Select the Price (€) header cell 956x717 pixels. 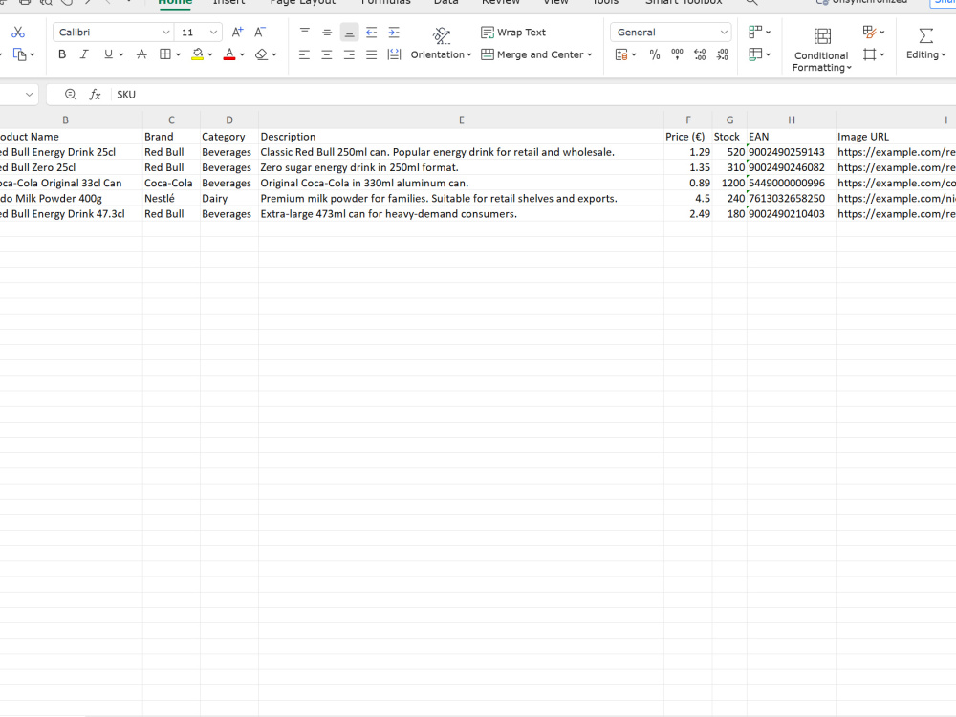[687, 137]
